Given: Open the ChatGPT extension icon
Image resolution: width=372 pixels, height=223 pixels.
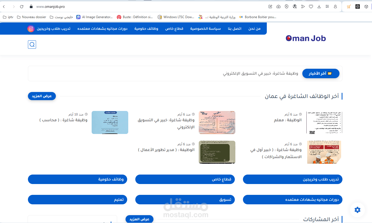Looking at the screenshot, I should coord(358,6).
